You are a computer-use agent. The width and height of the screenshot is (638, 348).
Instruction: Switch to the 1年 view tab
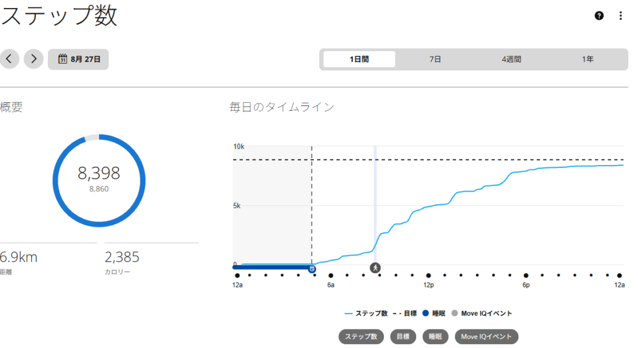(588, 59)
